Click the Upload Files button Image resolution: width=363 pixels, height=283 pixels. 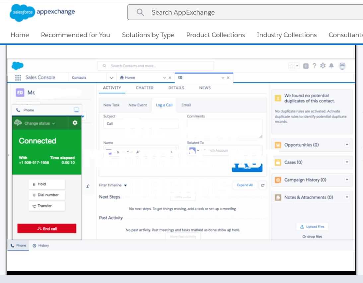(312, 227)
